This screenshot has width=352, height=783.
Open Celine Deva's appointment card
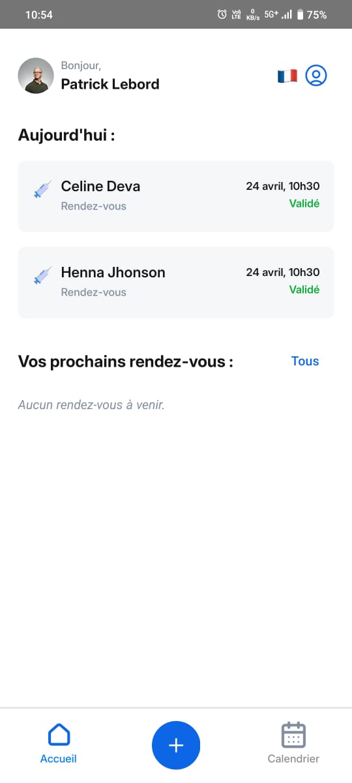(x=176, y=196)
